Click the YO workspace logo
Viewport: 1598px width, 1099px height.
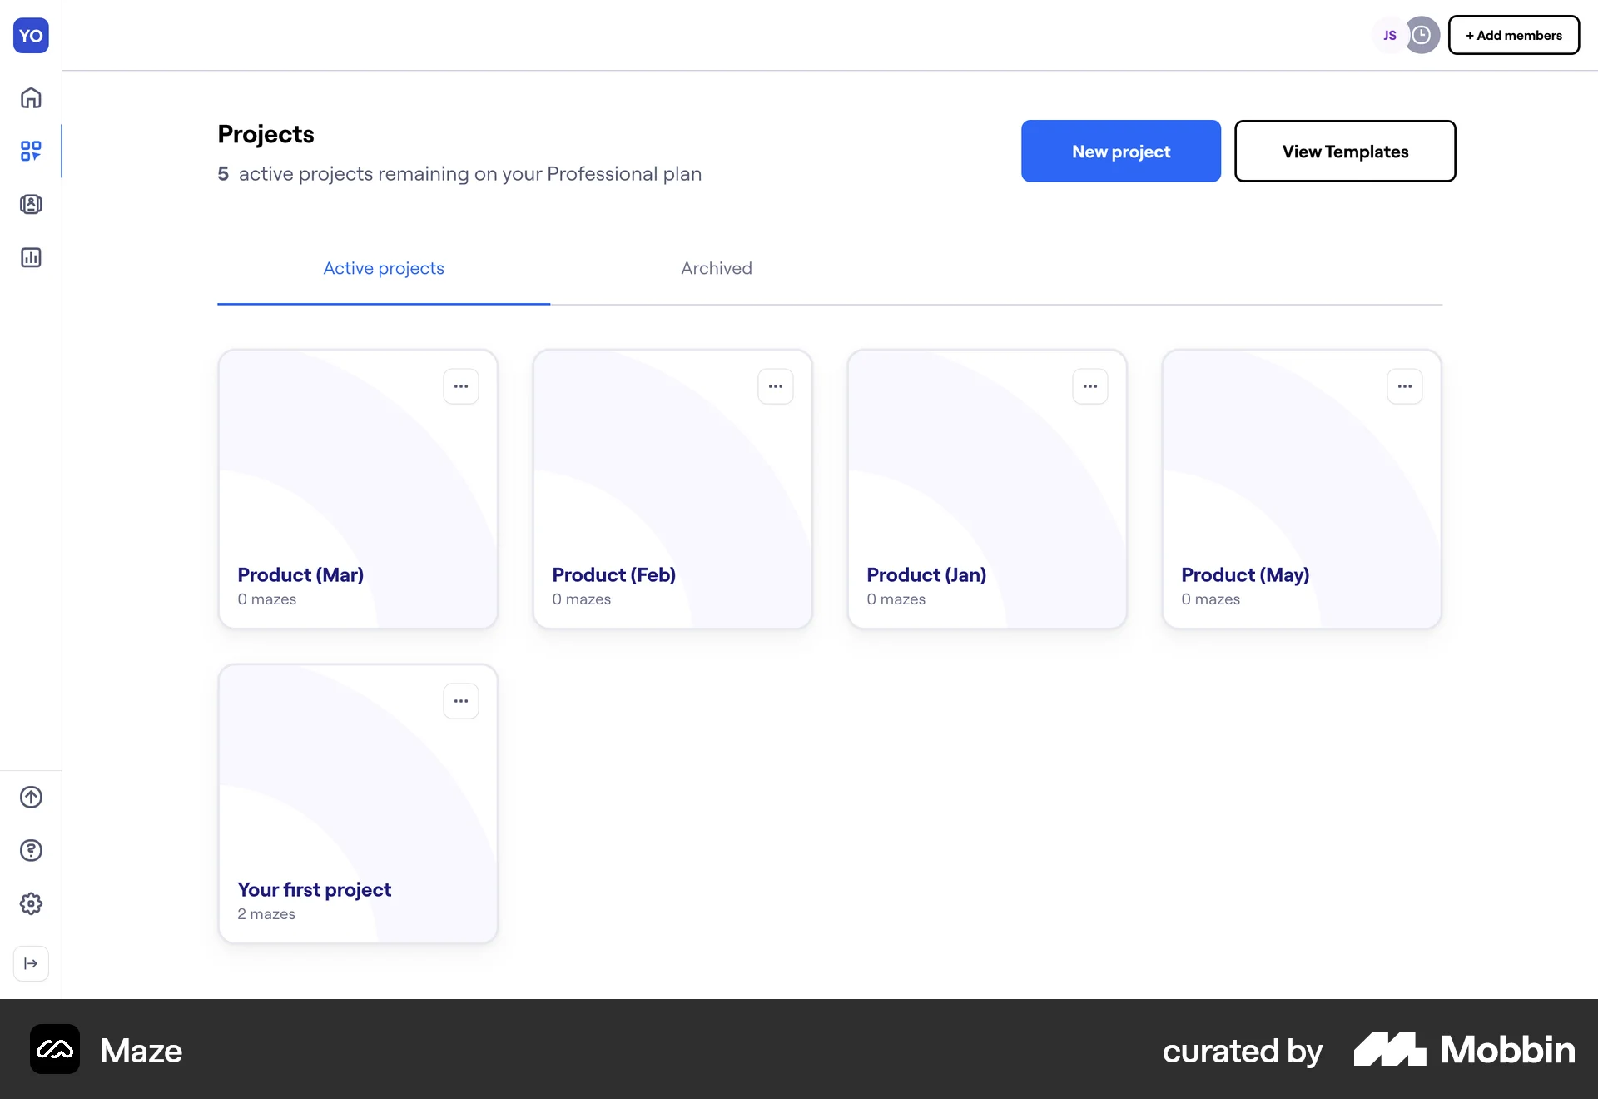pyautogui.click(x=31, y=36)
